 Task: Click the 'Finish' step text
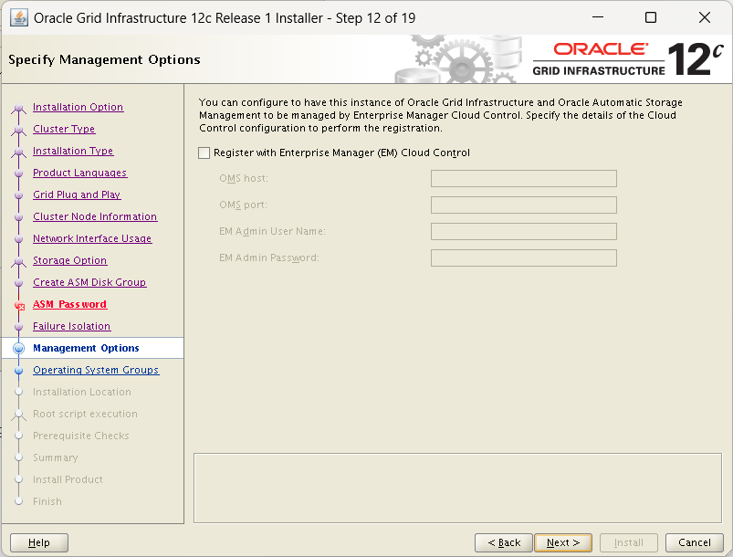click(x=47, y=501)
